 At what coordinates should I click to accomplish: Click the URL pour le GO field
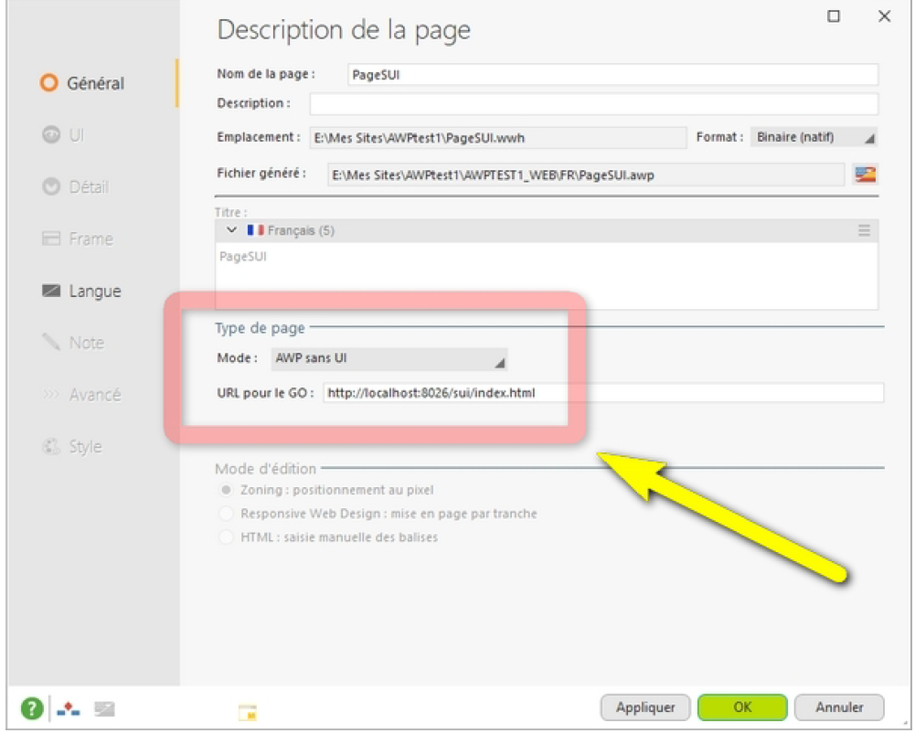pos(603,393)
